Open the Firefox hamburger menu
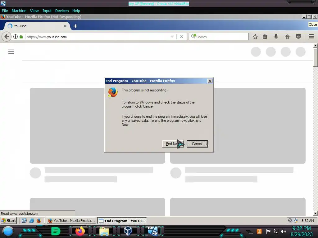318x238 pixels. (311, 37)
